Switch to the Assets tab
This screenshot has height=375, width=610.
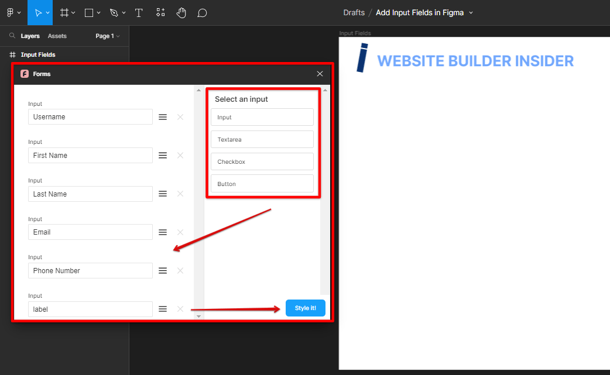[x=57, y=36]
